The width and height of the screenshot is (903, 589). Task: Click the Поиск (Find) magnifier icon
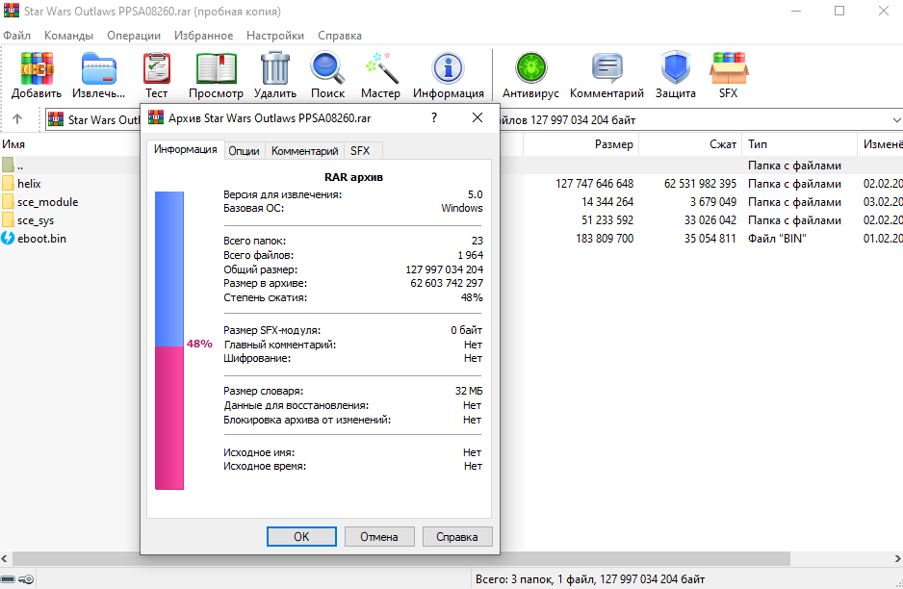click(327, 70)
